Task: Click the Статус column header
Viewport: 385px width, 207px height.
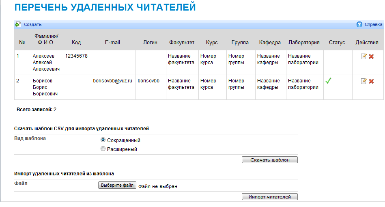Action: click(337, 42)
